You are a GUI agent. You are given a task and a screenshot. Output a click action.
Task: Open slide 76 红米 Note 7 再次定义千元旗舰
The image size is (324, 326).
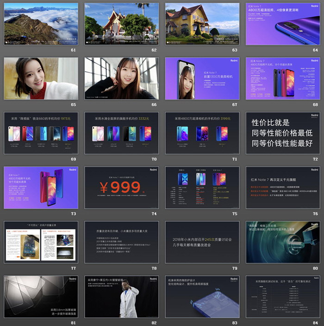tap(283, 187)
